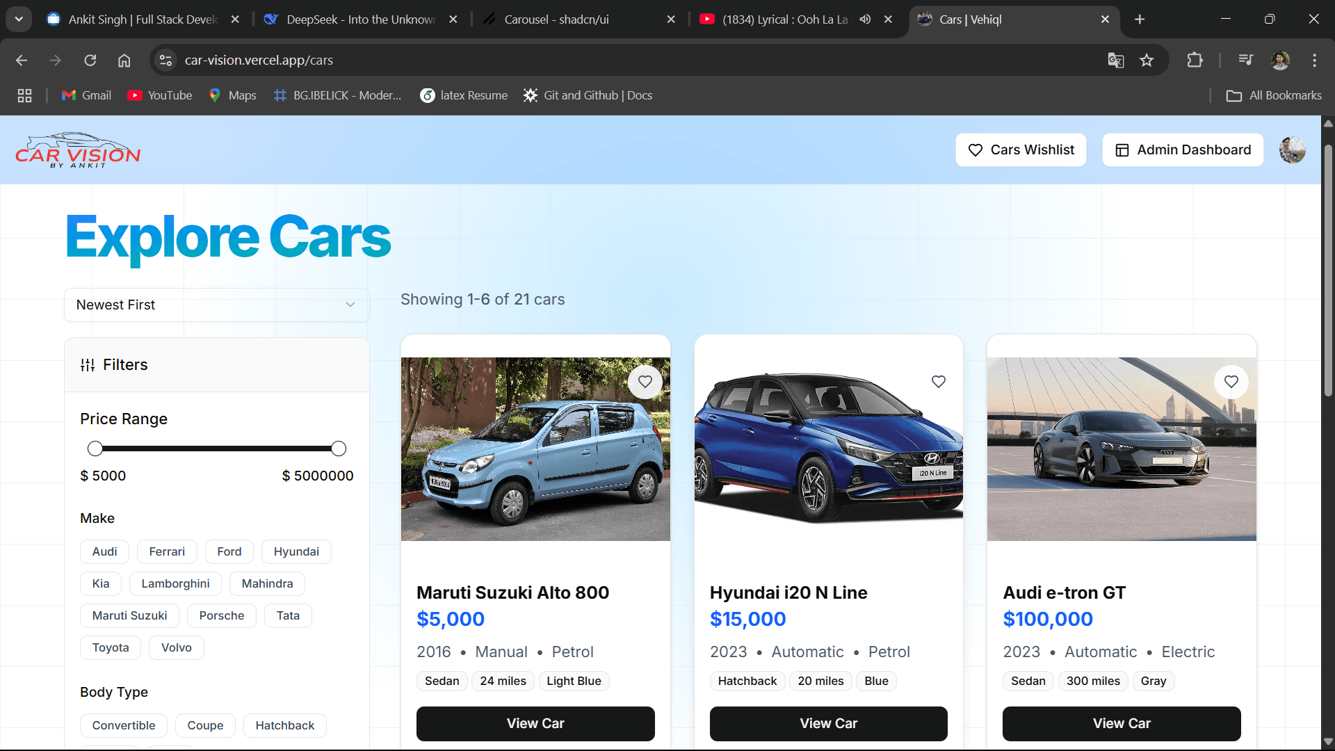Select the Volvo make filter
Viewport: 1335px width, 751px height.
tap(177, 648)
